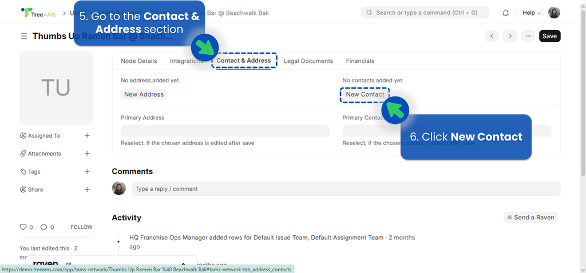Like this document with the heart icon
Screen dimensions: 586x273
click(23, 227)
